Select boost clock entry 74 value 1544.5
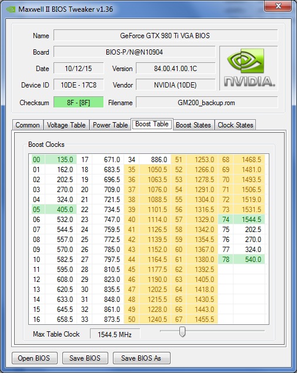Screen dimensions: 297x373 click(x=249, y=220)
